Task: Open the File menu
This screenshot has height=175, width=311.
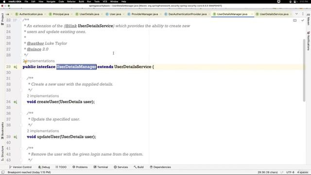Action: [x=26, y=1]
